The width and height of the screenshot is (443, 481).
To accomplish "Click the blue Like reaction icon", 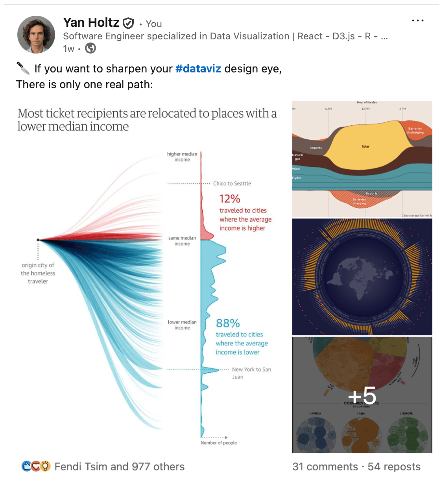I will pos(26,466).
